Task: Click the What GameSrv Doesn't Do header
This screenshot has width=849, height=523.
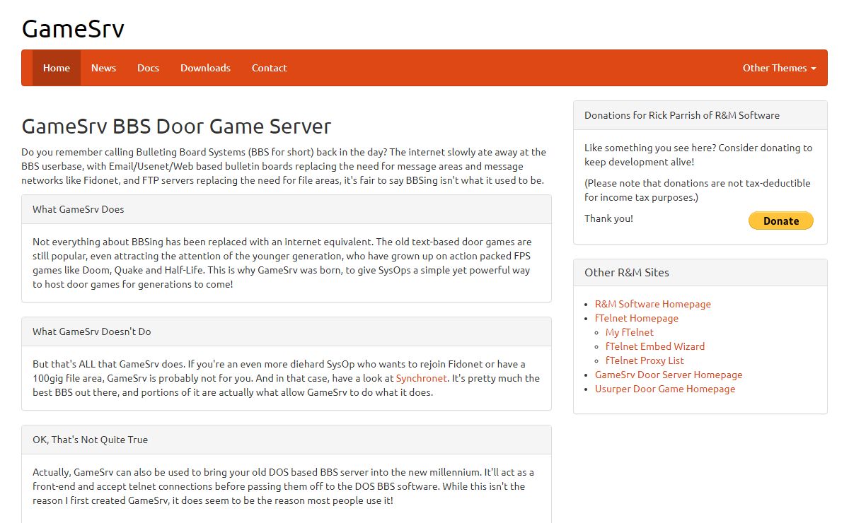Action: 287,331
